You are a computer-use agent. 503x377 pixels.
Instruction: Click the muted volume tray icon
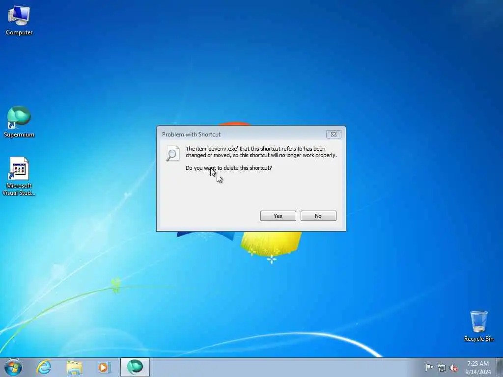point(453,368)
